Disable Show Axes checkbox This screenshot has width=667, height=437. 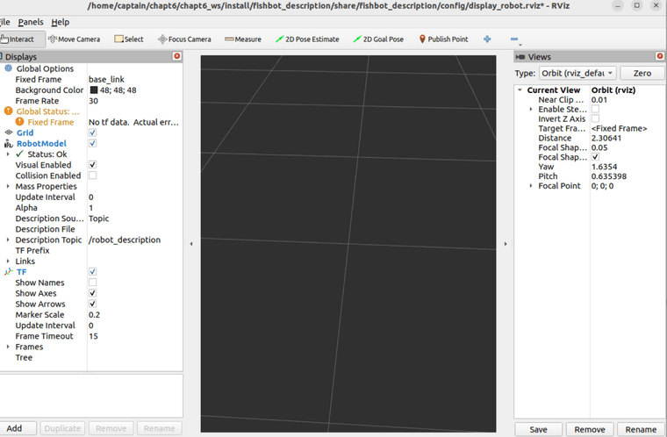pos(92,293)
